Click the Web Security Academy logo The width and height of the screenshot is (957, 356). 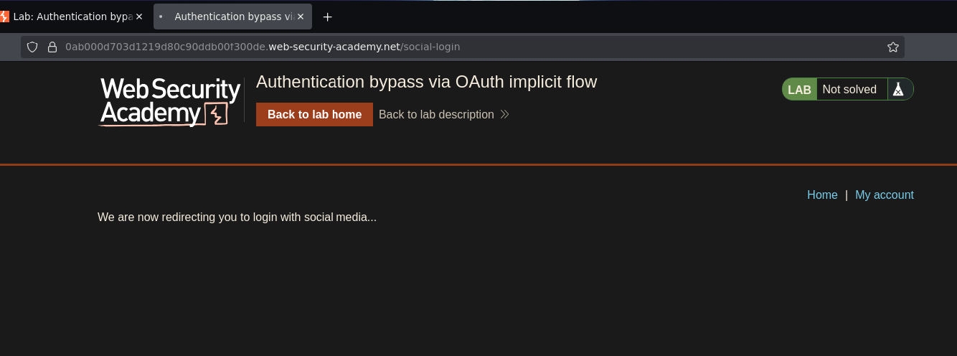(x=170, y=102)
